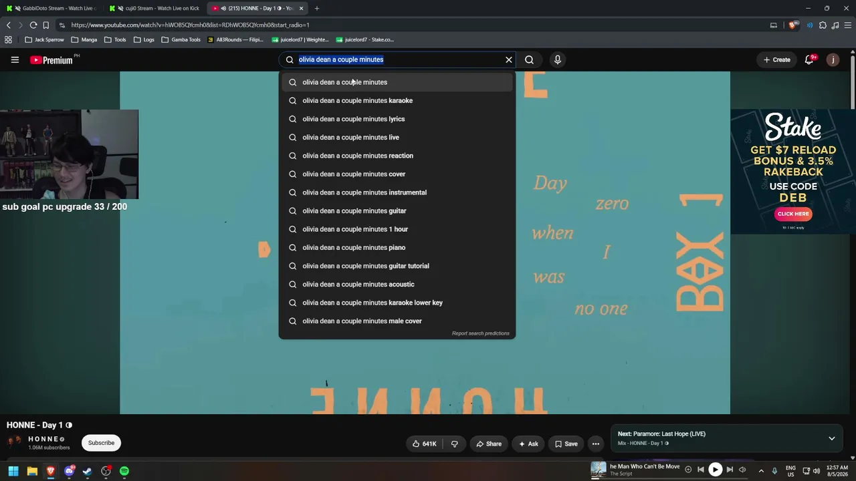Viewport: 856px width, 481px height.
Task: Open Spotify from the taskbar
Action: coord(124,471)
